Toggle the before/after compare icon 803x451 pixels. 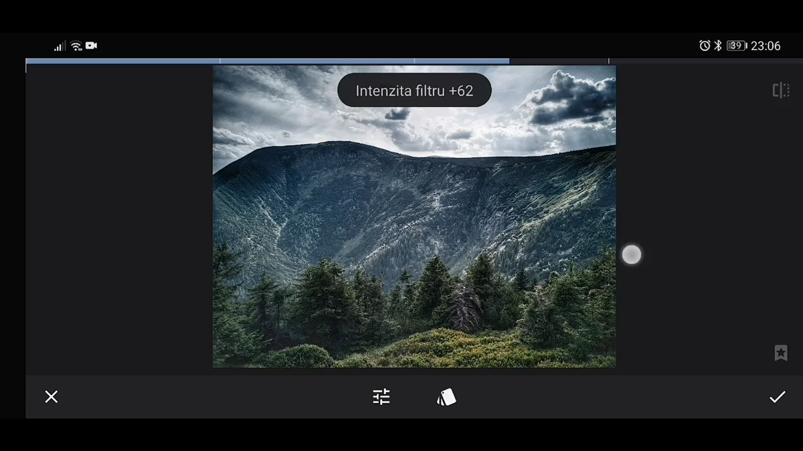coord(781,90)
